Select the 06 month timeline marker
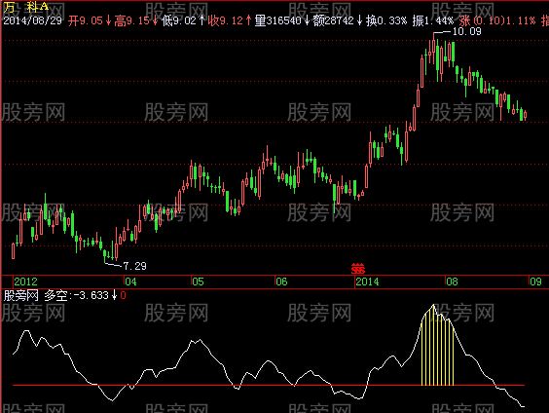549x413 pixels. click(281, 282)
